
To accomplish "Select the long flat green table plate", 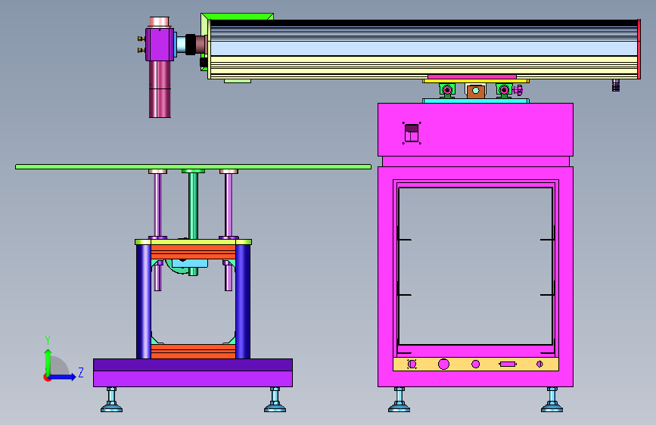I will point(193,166).
